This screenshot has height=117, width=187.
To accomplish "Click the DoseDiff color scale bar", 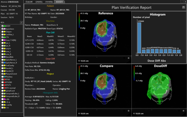I will tap(134, 73).
